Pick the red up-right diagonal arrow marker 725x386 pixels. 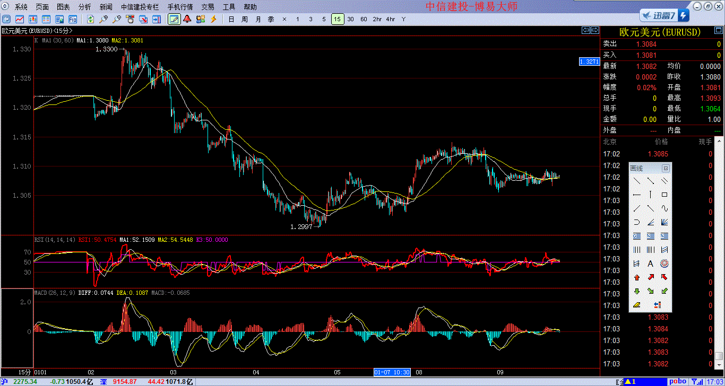650,277
